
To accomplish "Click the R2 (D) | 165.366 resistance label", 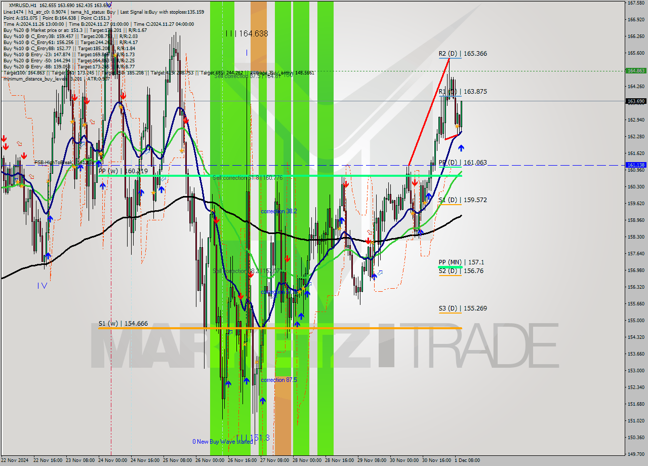I will [463, 53].
